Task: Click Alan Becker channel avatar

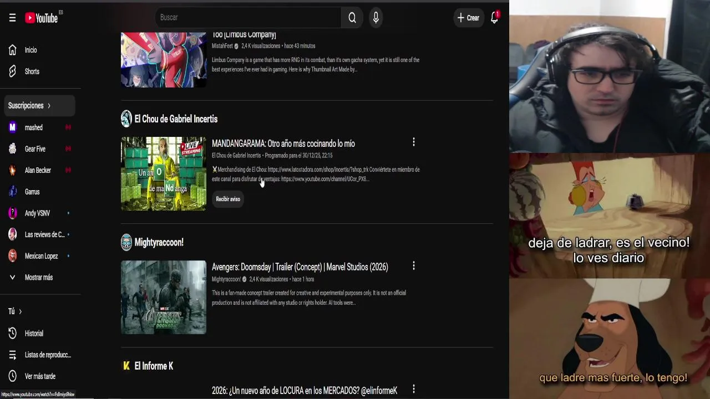Action: tap(12, 170)
